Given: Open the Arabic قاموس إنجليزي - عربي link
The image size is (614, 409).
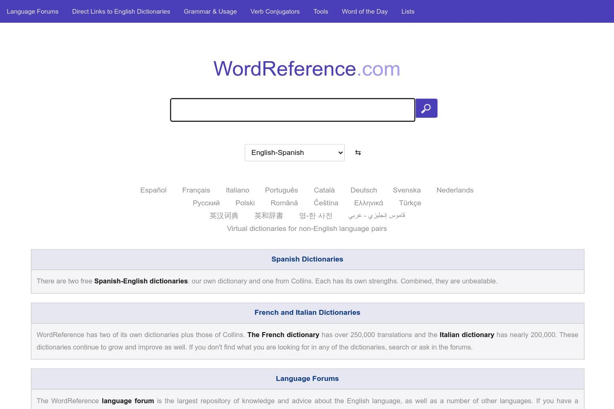Looking at the screenshot, I should [x=377, y=216].
